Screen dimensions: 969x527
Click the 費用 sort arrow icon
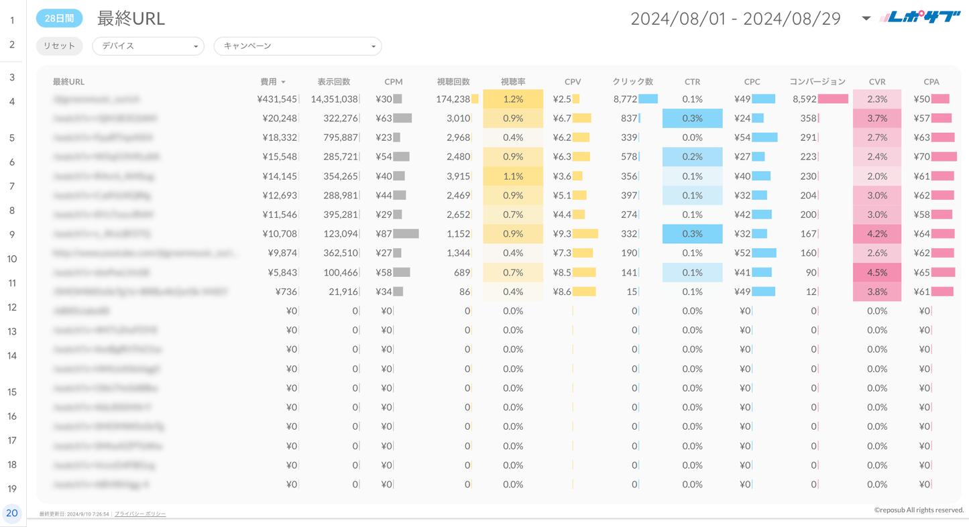coord(283,82)
